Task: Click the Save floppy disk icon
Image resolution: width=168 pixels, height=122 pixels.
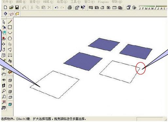Action: (17, 8)
